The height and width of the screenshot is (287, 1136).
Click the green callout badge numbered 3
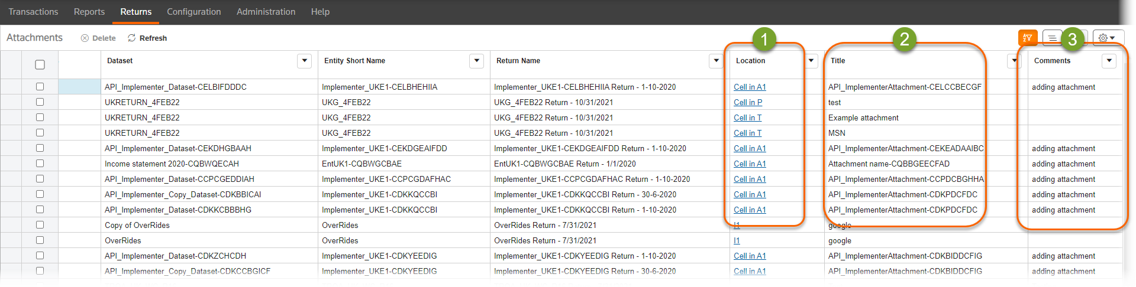coord(1072,39)
